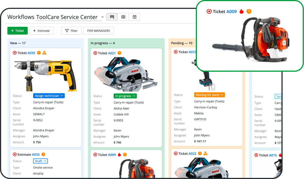The width and height of the screenshot is (304, 179).
Task: Open the Assign technician status dropdown
Action: [x=49, y=96]
